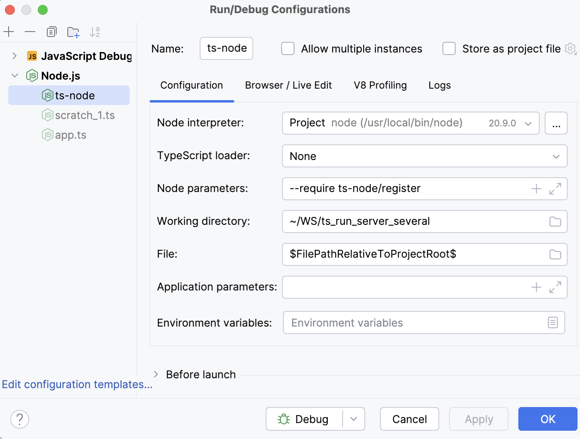Collapse the Node.js configurations group
Image resolution: width=580 pixels, height=439 pixels.
click(14, 75)
